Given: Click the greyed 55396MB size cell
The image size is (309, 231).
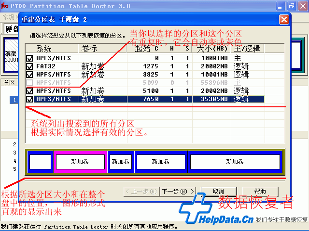Looking at the screenshot, I should click(214, 83).
